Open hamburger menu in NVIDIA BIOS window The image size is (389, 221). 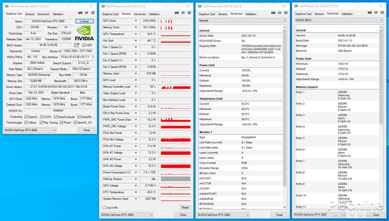point(382,13)
